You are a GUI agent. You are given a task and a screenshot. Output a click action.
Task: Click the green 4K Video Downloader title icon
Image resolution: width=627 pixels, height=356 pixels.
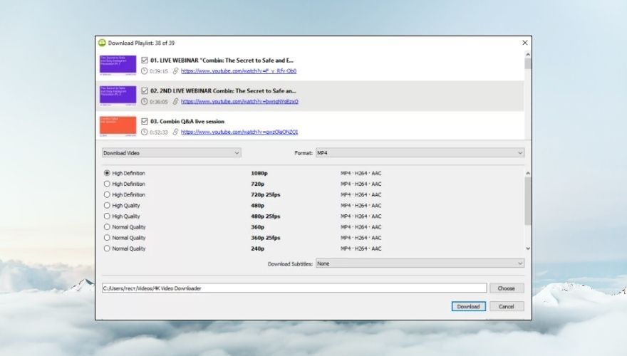(102, 43)
